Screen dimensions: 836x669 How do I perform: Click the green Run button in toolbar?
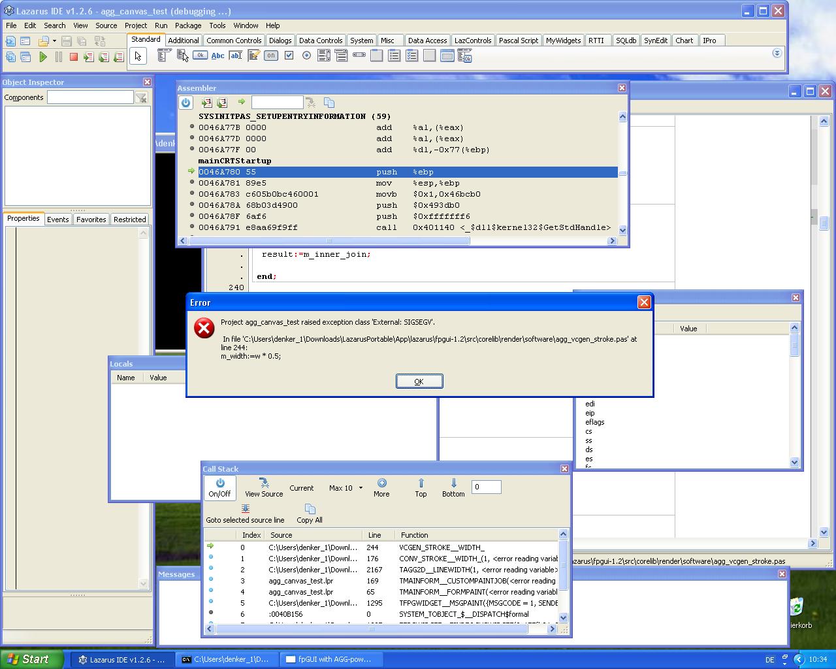[x=43, y=57]
